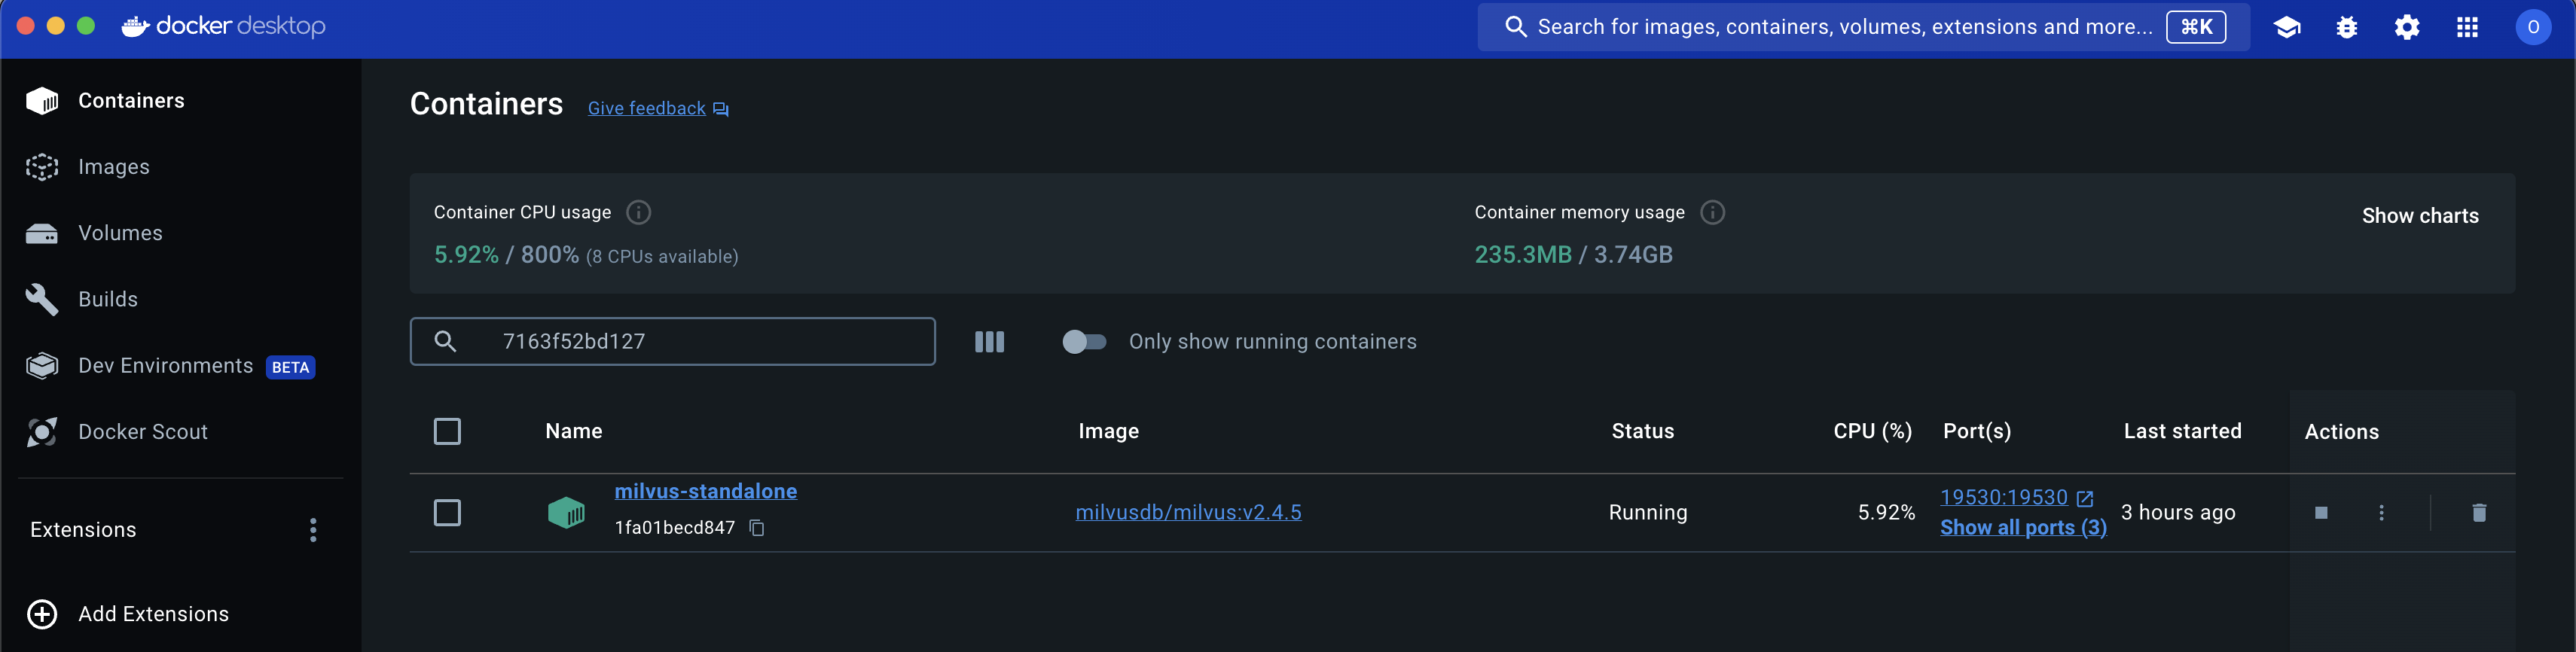
Task: Click Show charts
Action: tap(2420, 216)
